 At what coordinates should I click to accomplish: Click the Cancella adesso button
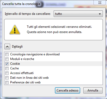pyautogui.click(x=67, y=90)
